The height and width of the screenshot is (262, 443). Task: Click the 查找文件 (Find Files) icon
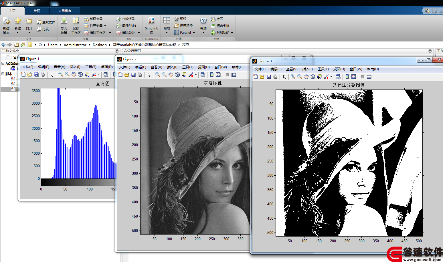coord(39,22)
